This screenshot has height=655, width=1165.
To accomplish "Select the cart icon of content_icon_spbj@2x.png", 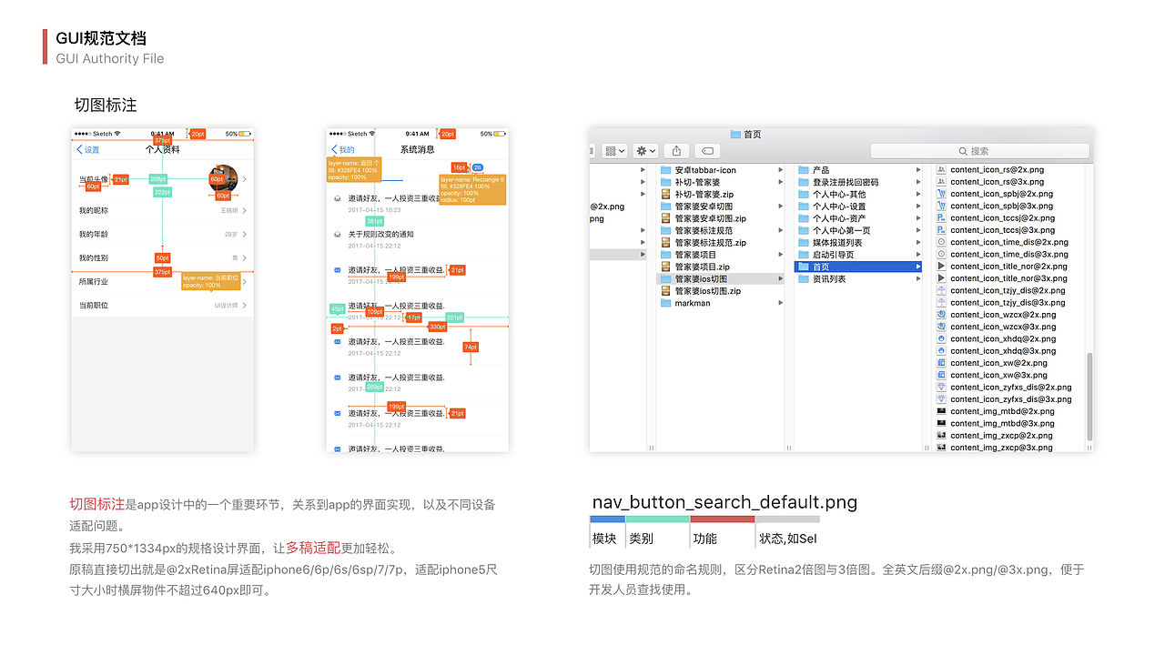I will pos(941,194).
